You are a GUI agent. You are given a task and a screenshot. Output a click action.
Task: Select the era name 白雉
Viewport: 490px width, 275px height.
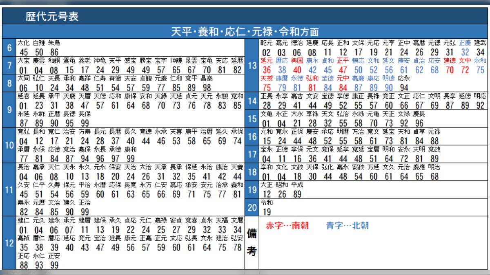tap(39, 43)
